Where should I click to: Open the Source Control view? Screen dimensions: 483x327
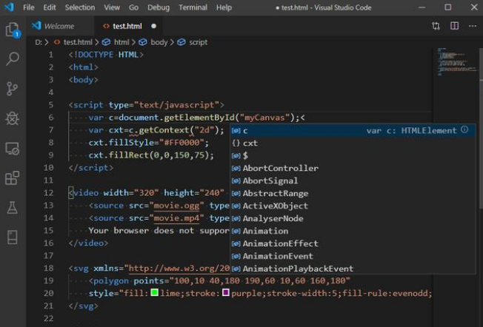pyautogui.click(x=12, y=89)
